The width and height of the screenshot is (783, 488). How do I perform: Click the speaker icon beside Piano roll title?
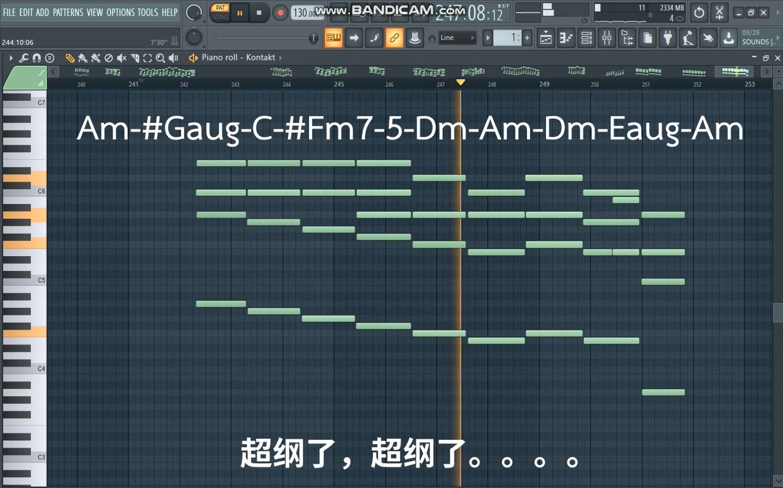pos(193,58)
